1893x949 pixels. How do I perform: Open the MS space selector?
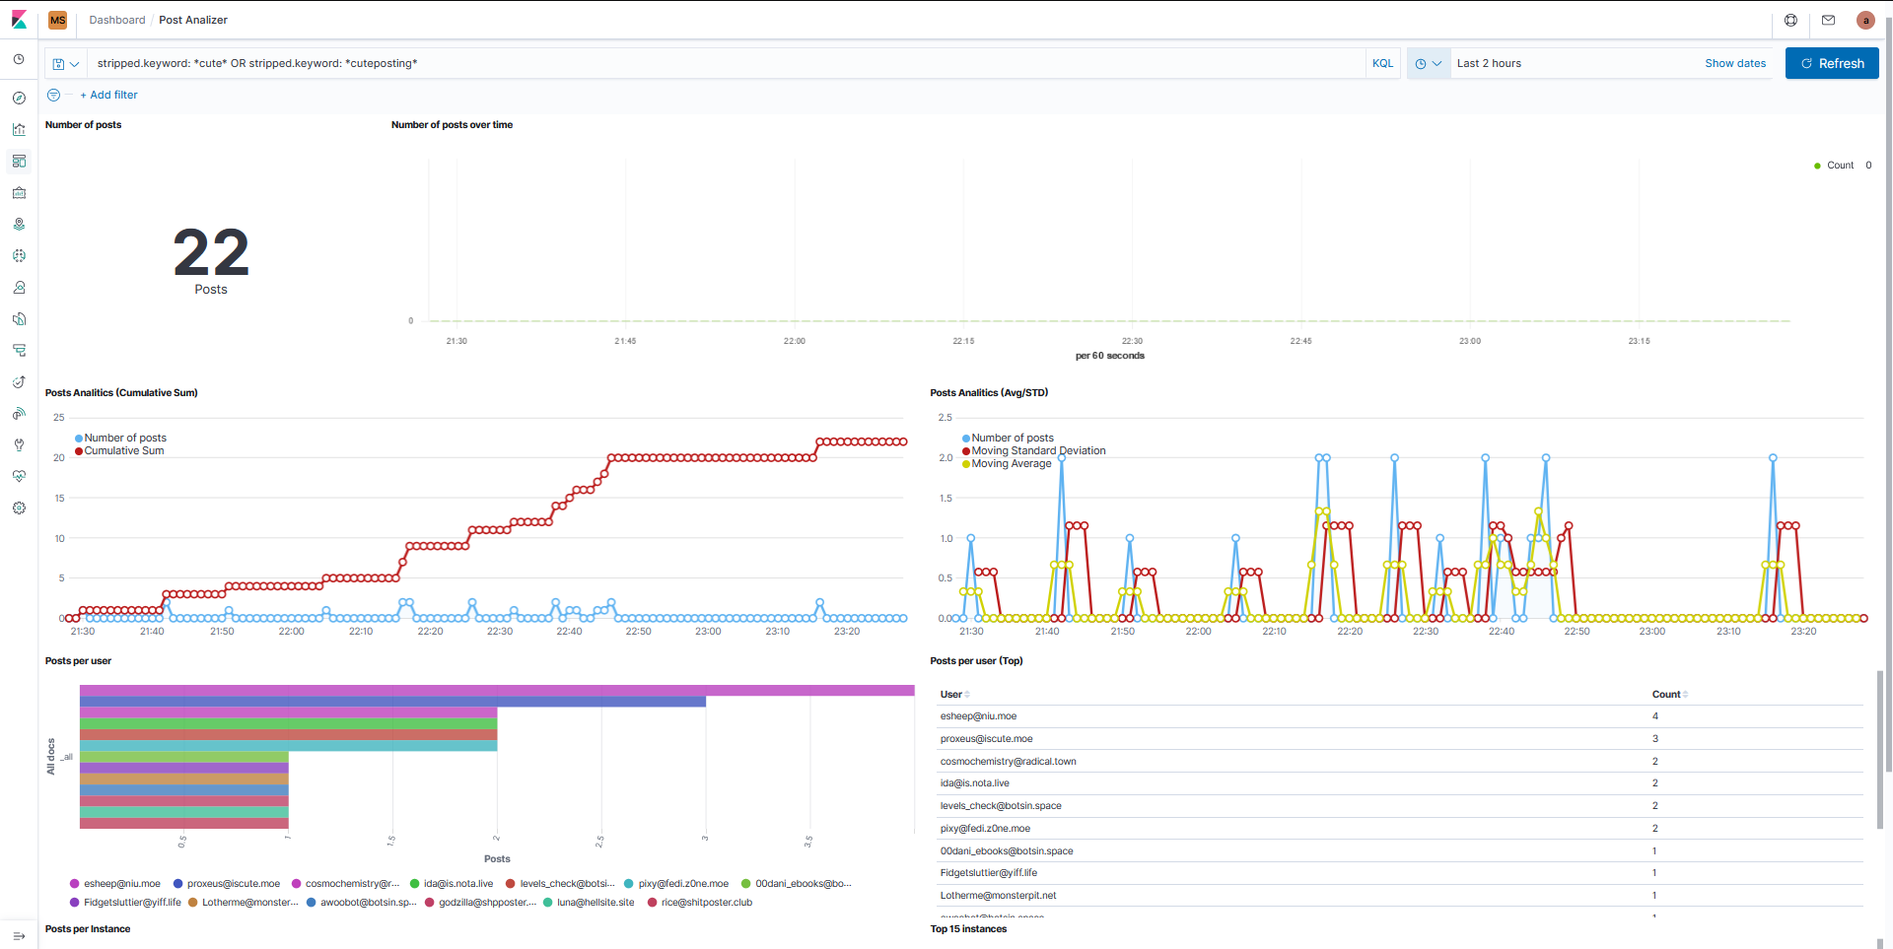pyautogui.click(x=58, y=20)
